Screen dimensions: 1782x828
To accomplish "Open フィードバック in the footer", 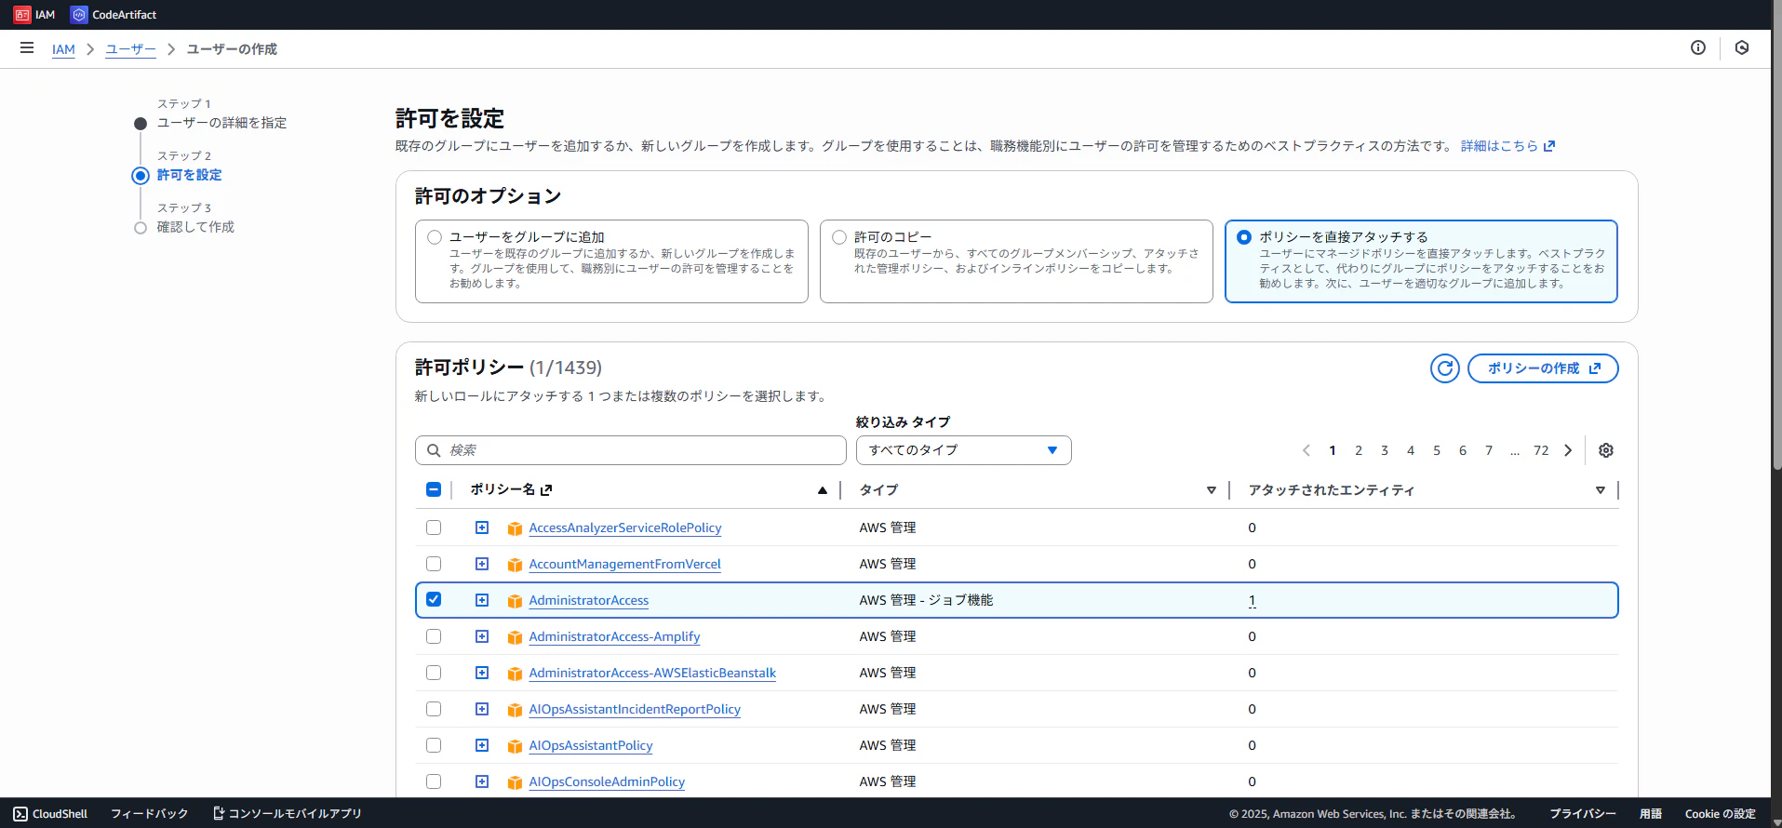I will tap(149, 813).
